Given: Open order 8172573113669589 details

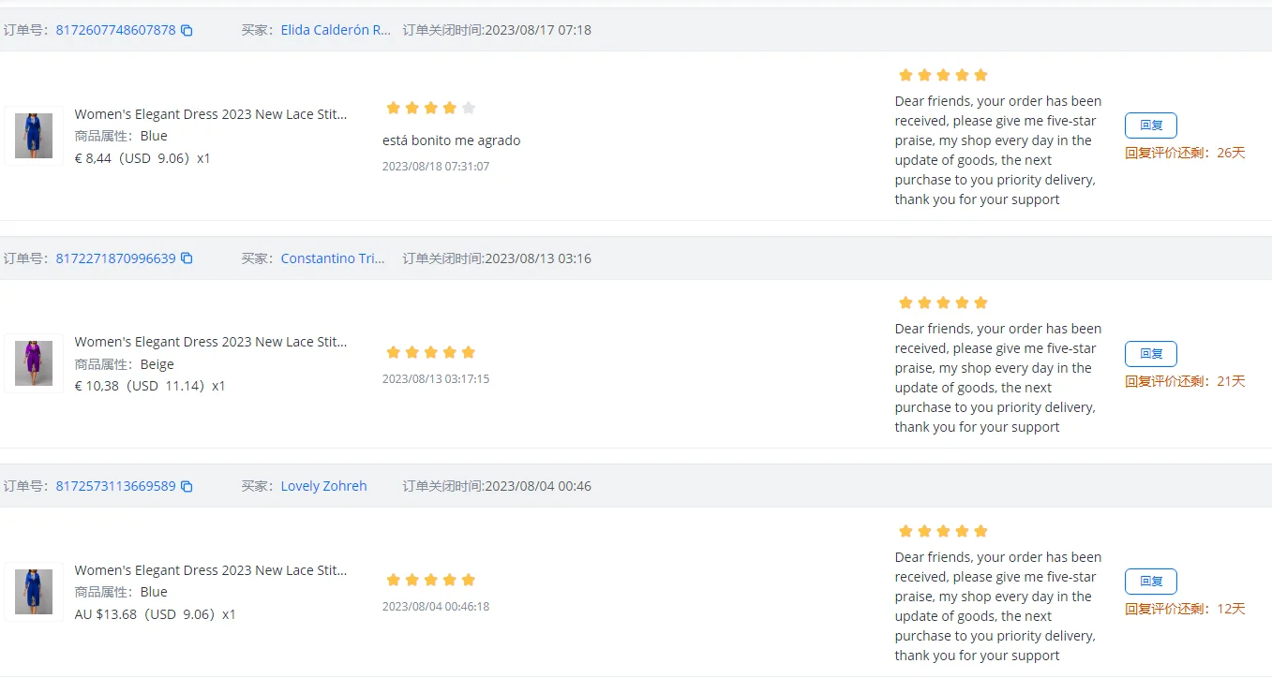Looking at the screenshot, I should [x=115, y=486].
